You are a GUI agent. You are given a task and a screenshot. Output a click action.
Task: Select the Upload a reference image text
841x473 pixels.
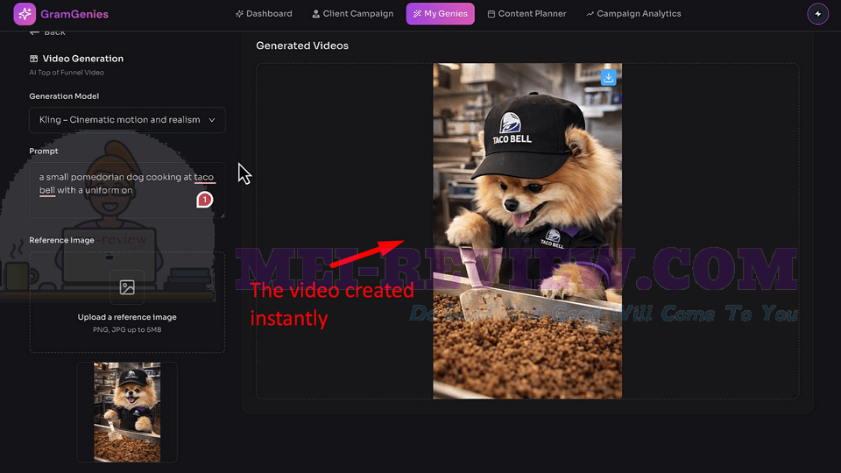[127, 317]
